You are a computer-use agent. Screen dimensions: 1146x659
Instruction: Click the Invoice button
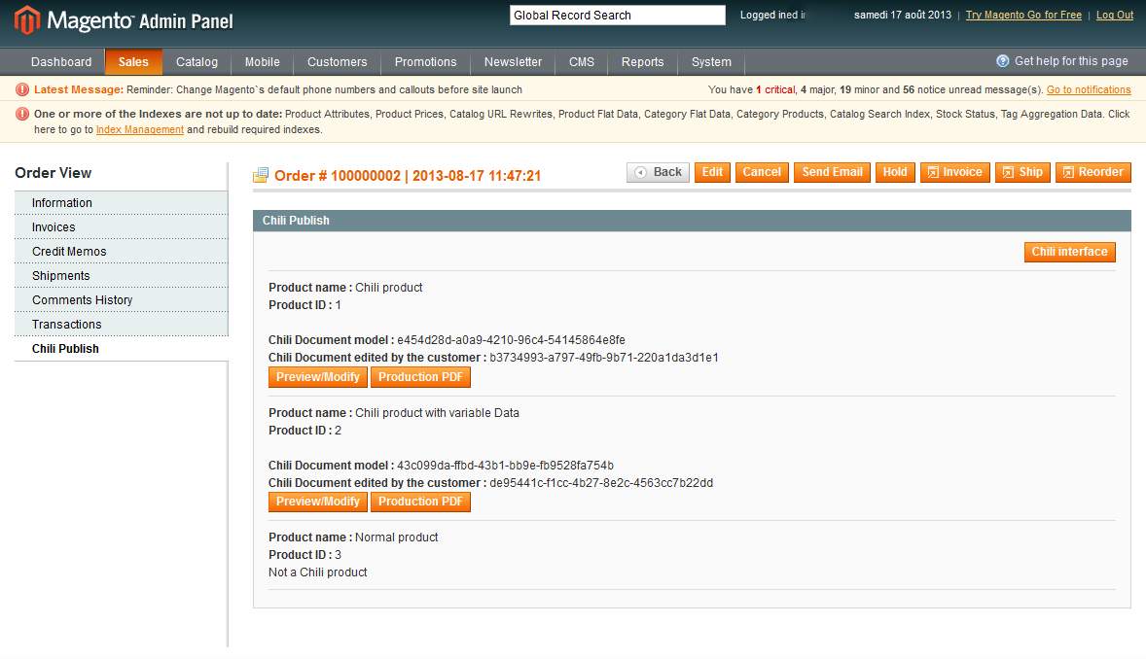(955, 172)
